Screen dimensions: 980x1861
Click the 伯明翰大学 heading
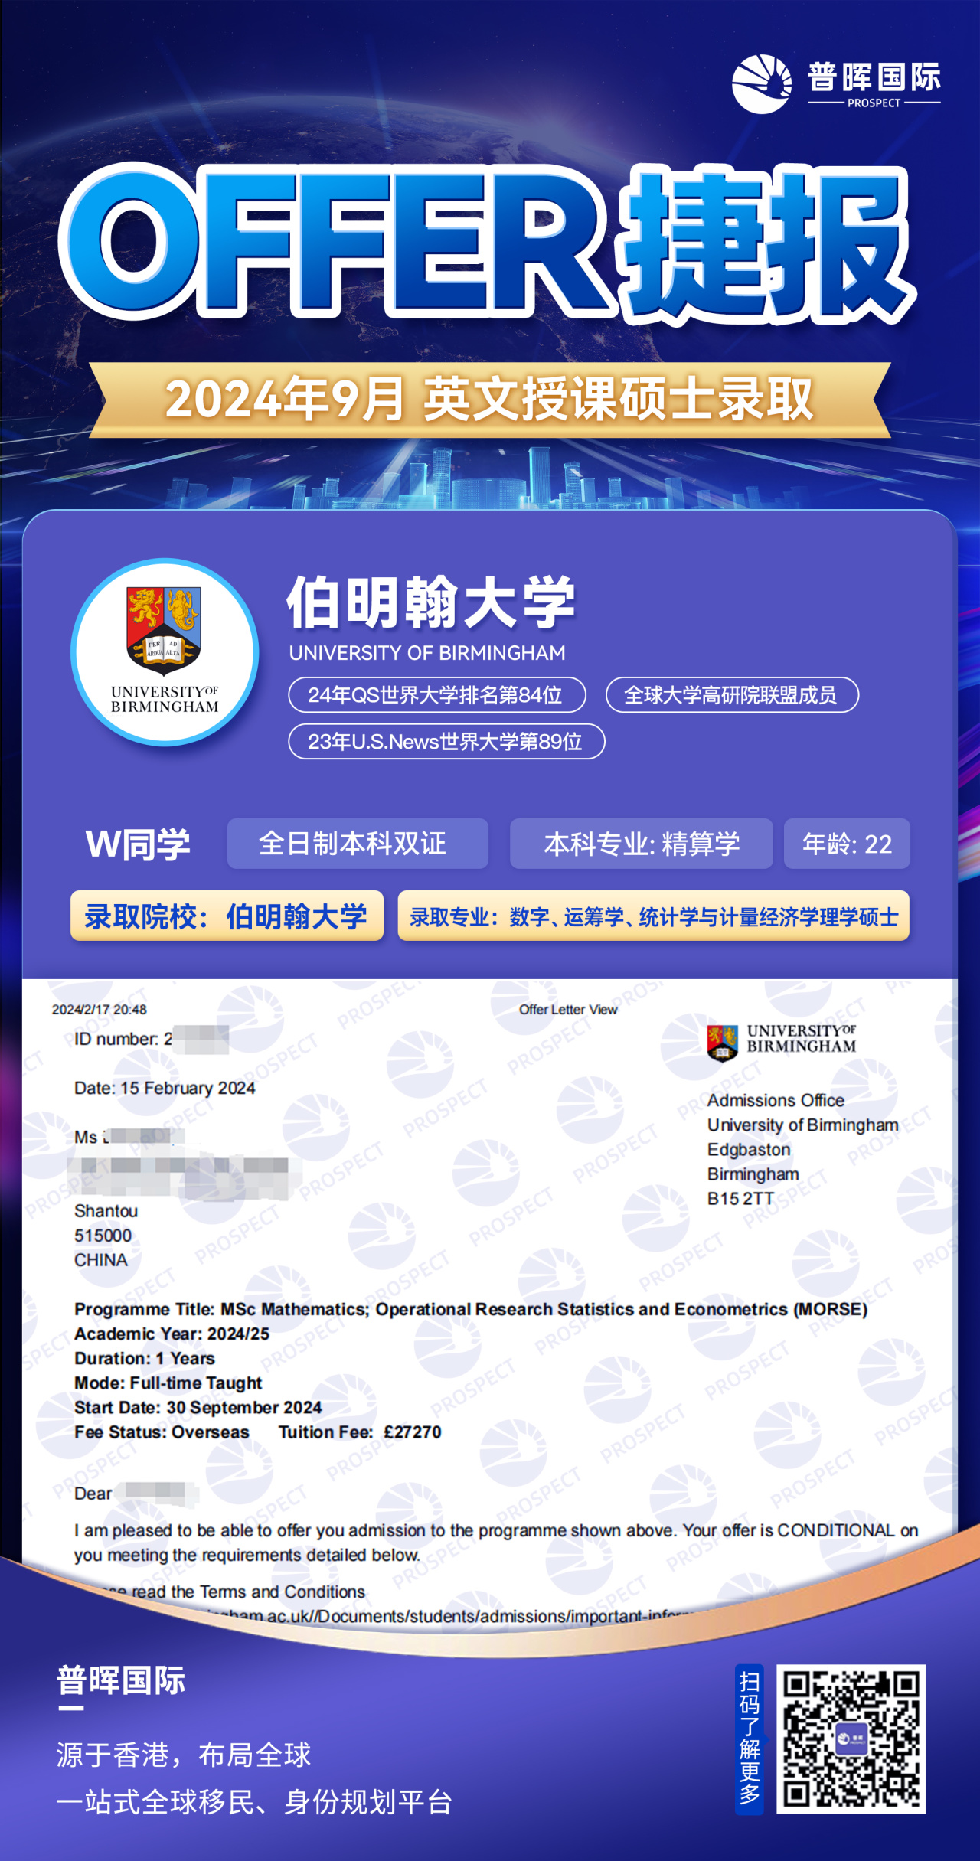click(430, 602)
